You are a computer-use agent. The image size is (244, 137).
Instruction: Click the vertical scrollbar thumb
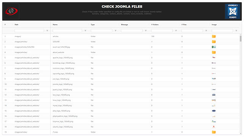241,39
